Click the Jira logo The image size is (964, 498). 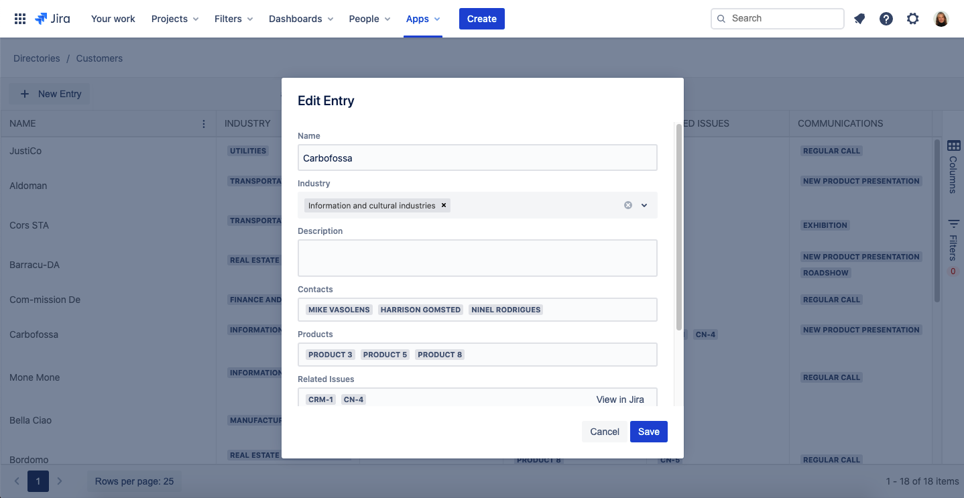click(52, 19)
